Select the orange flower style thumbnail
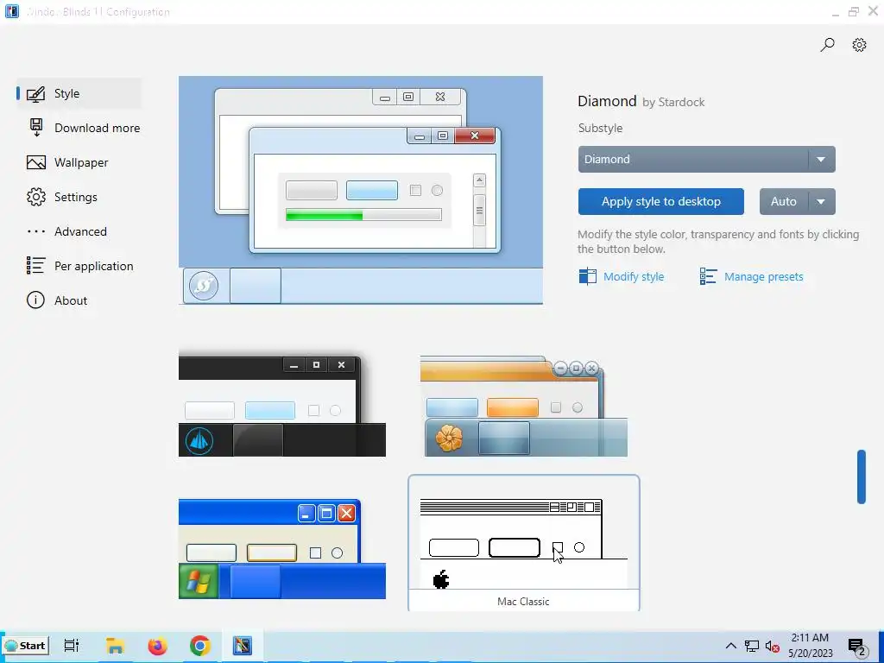Image resolution: width=884 pixels, height=663 pixels. 524,406
